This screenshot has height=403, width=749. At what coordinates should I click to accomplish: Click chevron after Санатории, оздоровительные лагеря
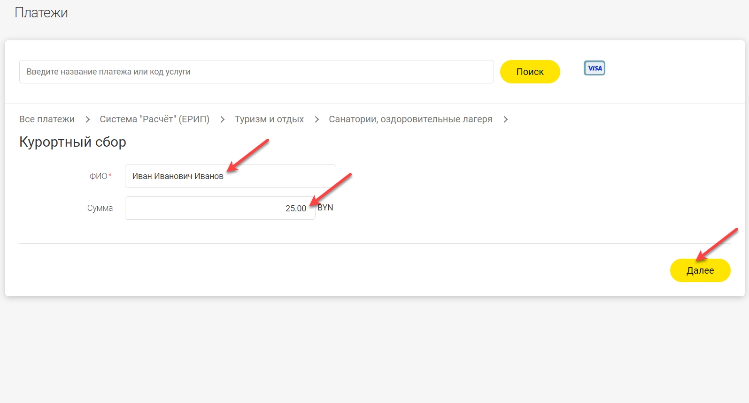point(506,119)
